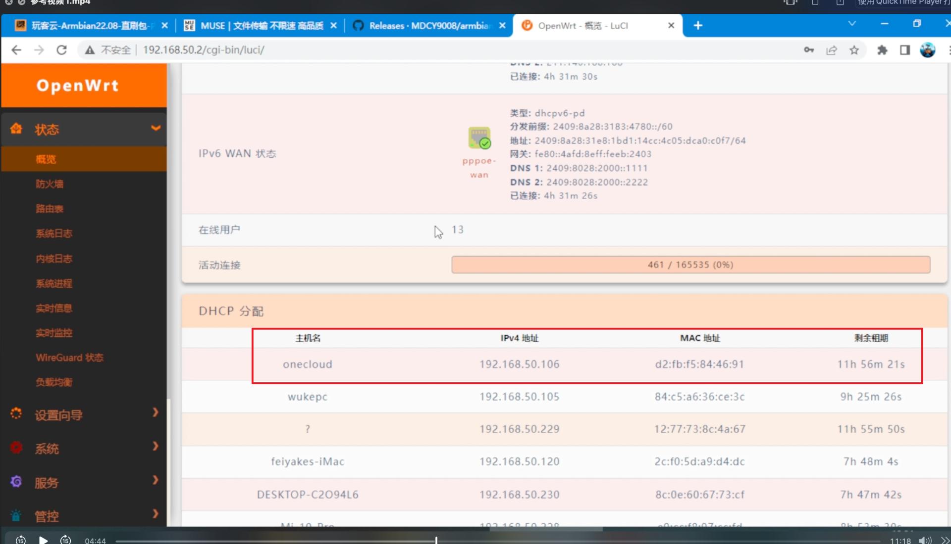The height and width of the screenshot is (544, 951).
Task: Switch to the MUSE file transfer tab
Action: 258,26
